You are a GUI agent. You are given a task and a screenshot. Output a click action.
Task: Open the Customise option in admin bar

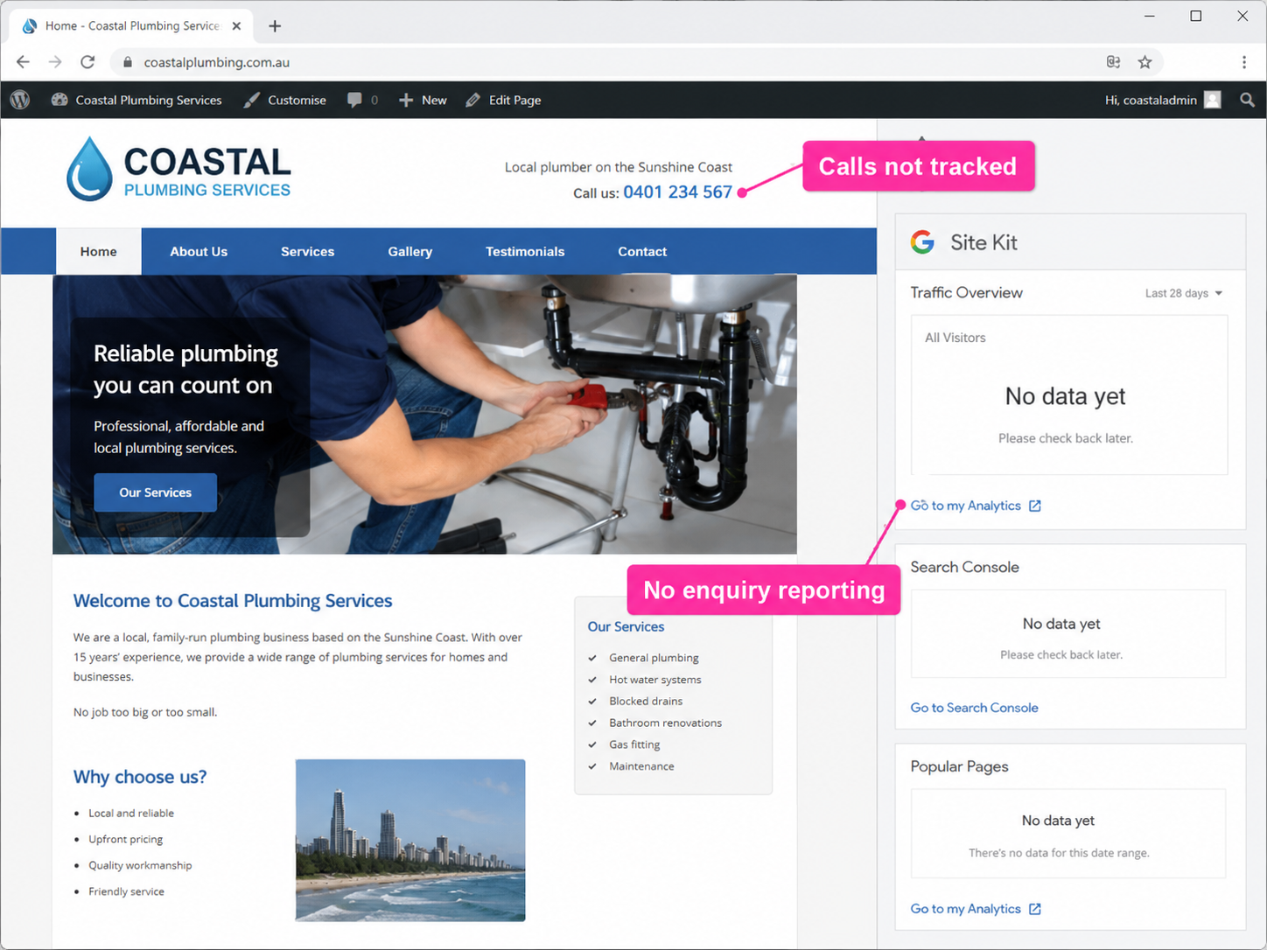click(x=285, y=100)
